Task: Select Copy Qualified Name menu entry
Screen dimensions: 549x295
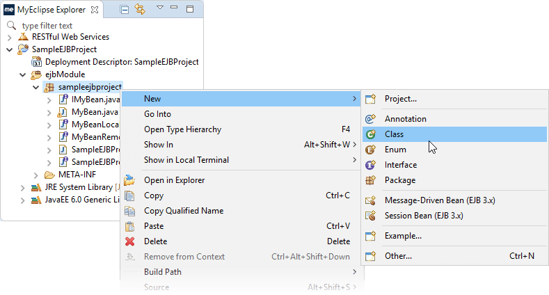Action: 184,211
